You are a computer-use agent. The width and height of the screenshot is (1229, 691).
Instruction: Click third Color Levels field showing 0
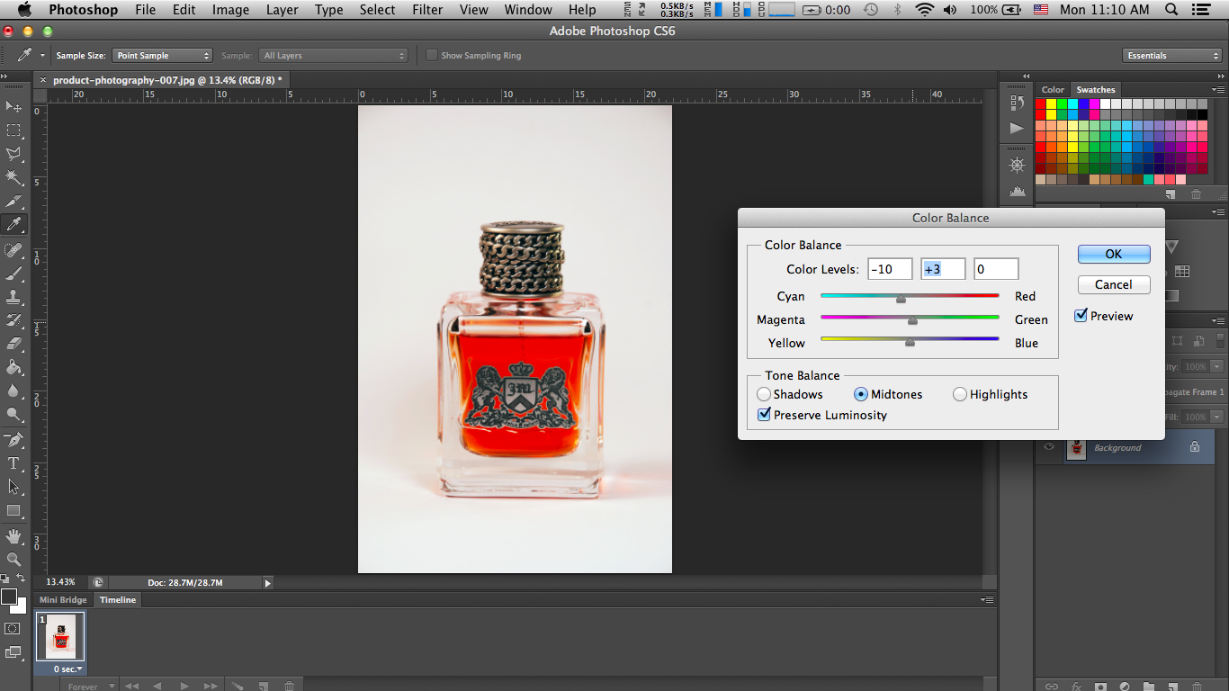click(996, 269)
